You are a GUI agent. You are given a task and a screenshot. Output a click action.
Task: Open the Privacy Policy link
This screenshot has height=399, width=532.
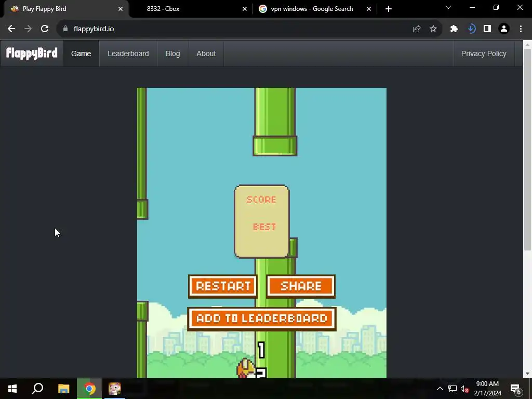click(484, 54)
